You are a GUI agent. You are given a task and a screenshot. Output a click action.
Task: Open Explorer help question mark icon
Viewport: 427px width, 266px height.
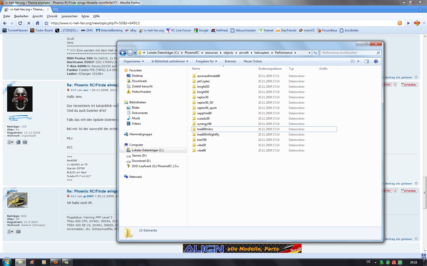pos(376,61)
